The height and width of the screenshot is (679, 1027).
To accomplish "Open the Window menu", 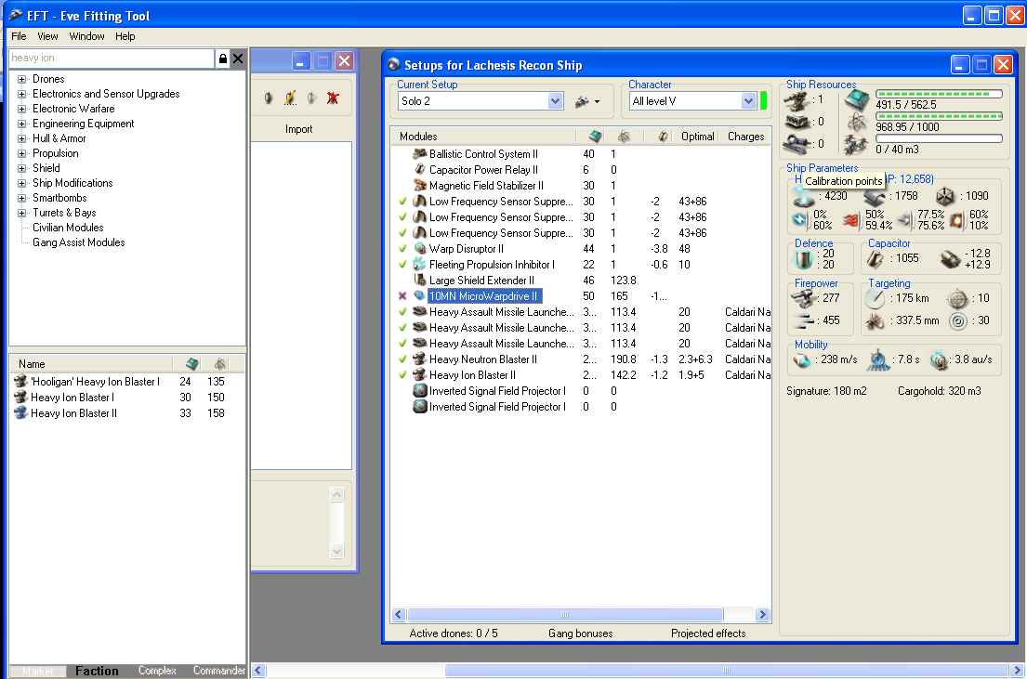I will coord(86,36).
